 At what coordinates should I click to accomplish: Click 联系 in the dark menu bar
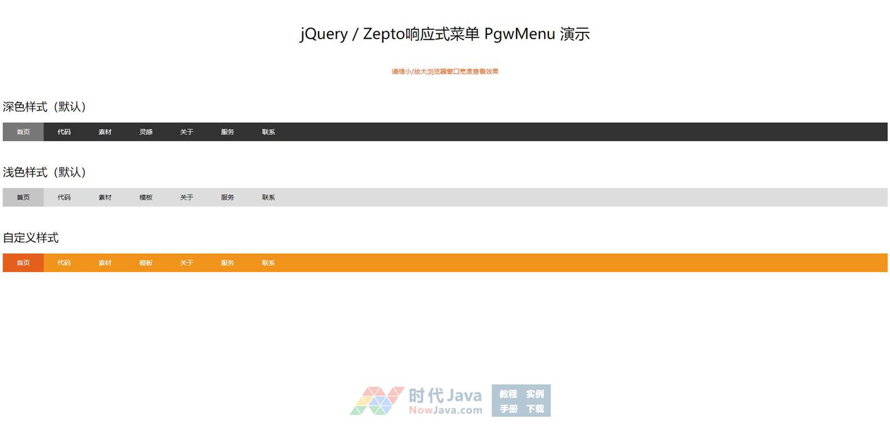269,132
